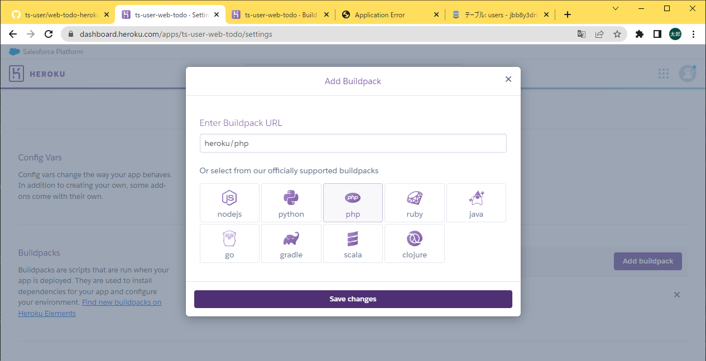Go forward in browser history
Screen dimensions: 706x361
(31, 34)
